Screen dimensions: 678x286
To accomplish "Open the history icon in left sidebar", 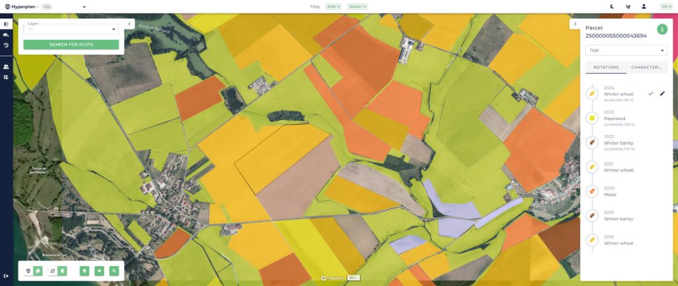I will tap(6, 46).
